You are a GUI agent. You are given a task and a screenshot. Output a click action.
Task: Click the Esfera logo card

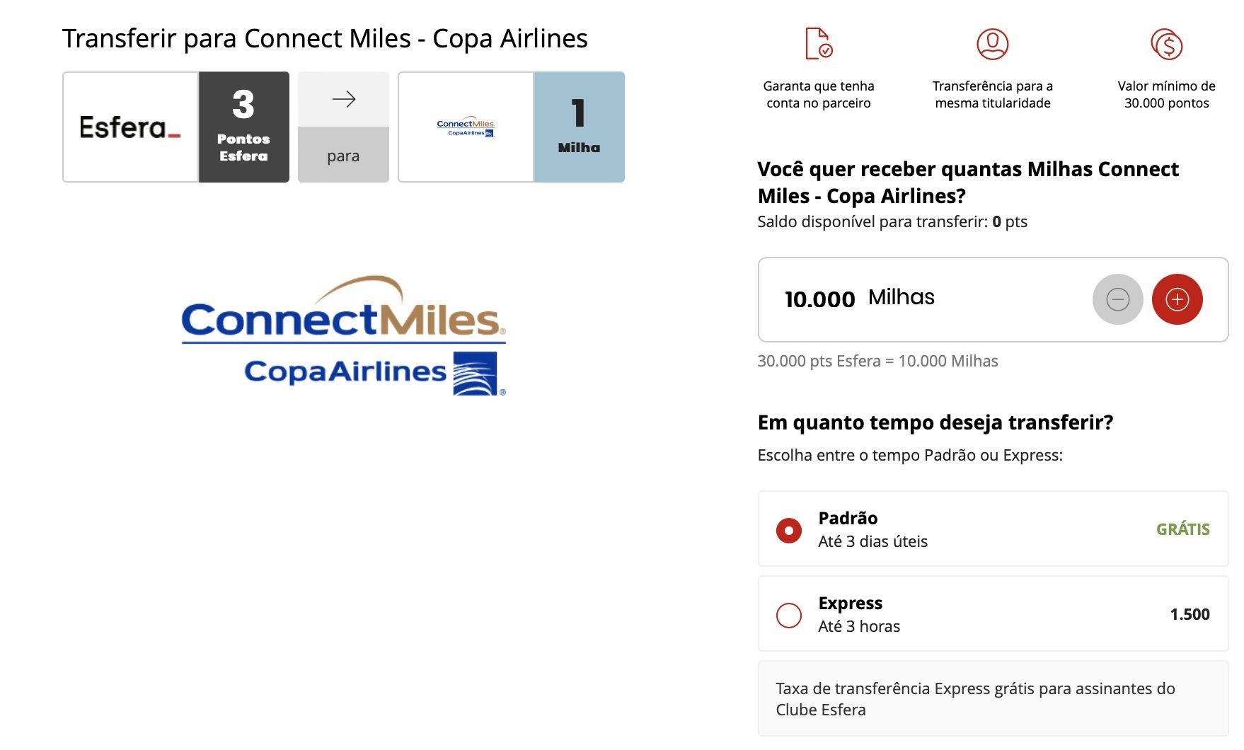tap(130, 127)
